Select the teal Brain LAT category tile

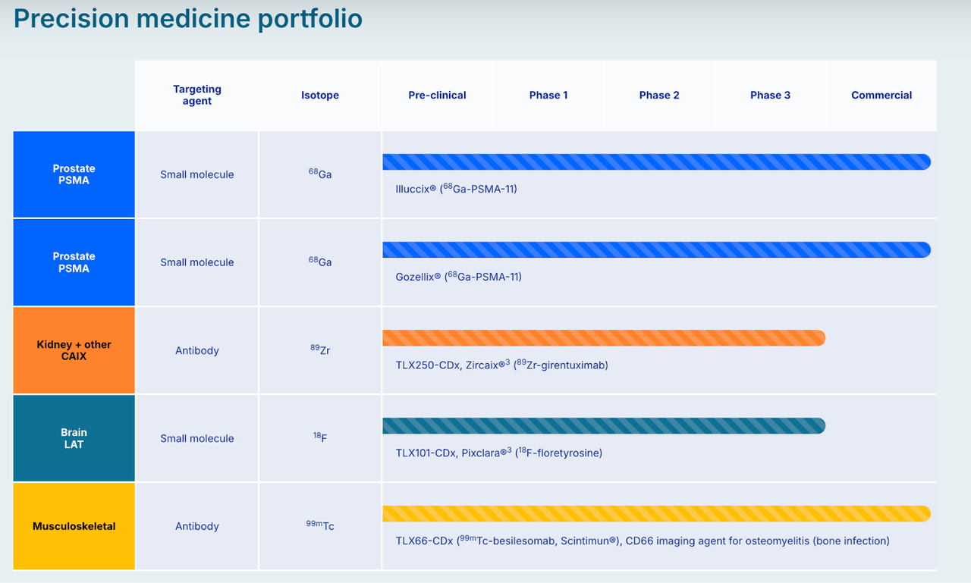pos(74,438)
